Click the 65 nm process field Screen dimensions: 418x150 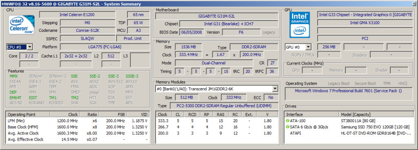click(138, 15)
